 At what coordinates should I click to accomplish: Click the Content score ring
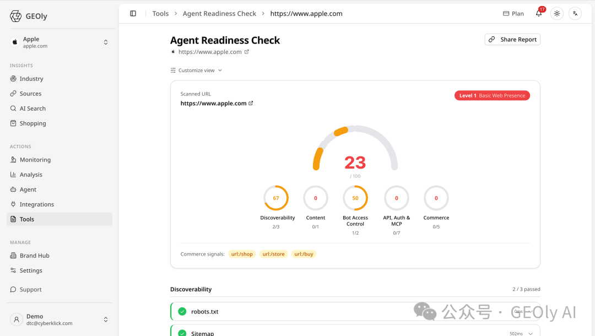click(315, 198)
